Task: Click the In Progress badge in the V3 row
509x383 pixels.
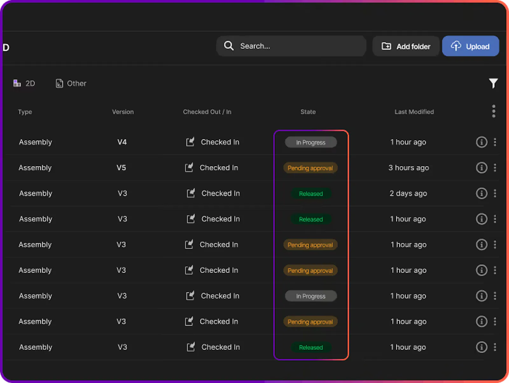Action: tap(311, 296)
